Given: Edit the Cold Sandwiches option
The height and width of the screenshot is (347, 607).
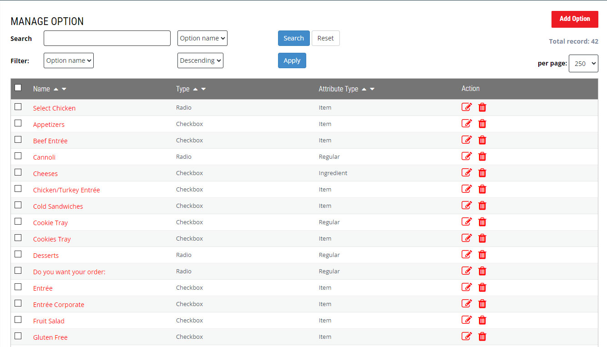Looking at the screenshot, I should [467, 205].
